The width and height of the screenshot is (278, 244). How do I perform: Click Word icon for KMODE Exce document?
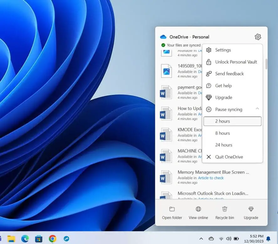pyautogui.click(x=166, y=135)
